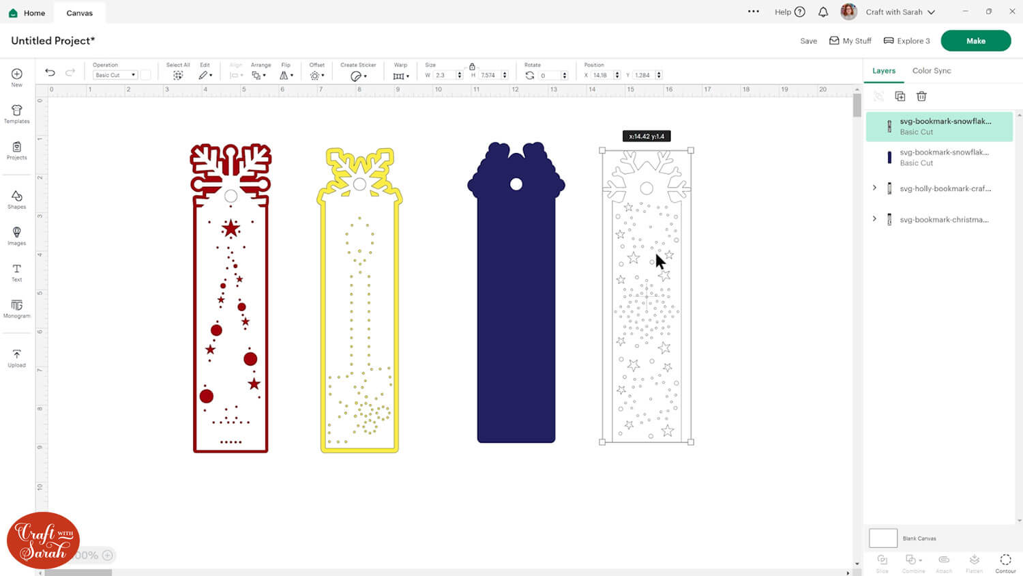
Task: Click the Undo arrow icon
Action: coord(50,72)
